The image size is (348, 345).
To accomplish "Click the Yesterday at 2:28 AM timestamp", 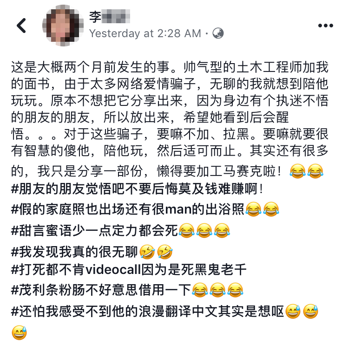I will 145,33.
